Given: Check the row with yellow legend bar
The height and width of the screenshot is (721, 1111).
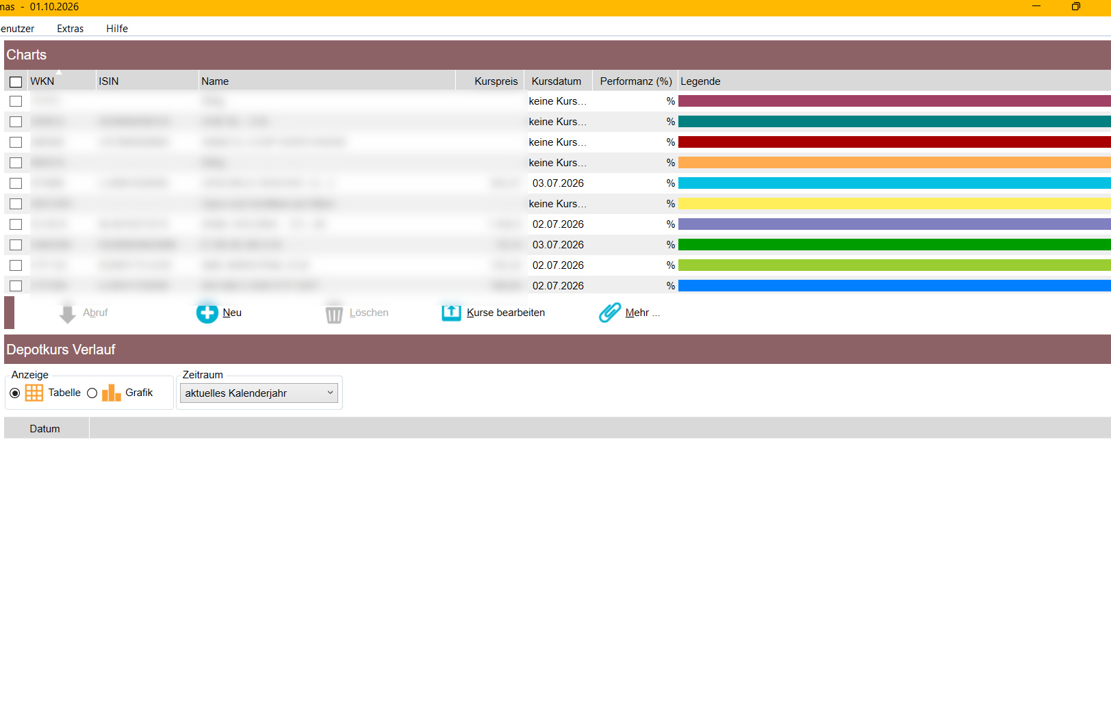Looking at the screenshot, I should pos(16,204).
